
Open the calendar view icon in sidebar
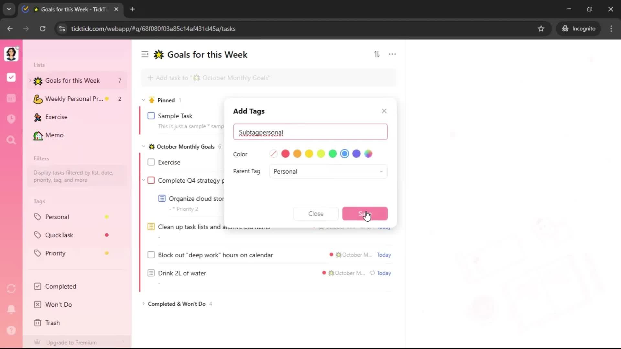point(11,98)
